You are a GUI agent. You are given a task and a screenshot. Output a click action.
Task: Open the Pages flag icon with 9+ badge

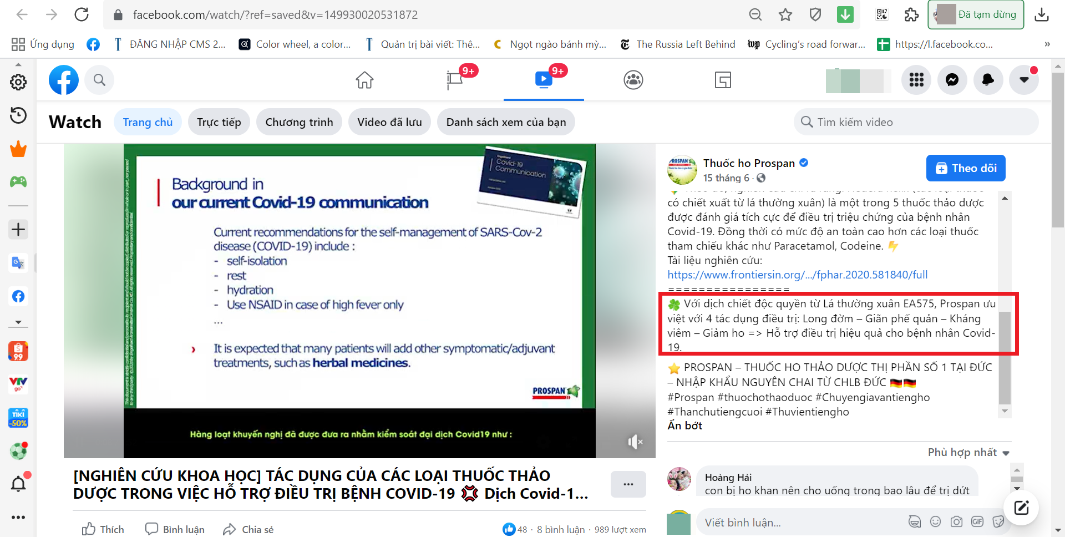point(455,80)
